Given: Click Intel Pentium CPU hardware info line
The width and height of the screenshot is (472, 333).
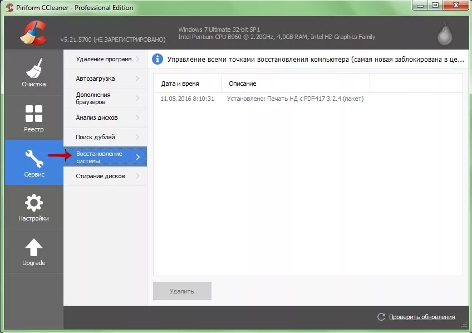Looking at the screenshot, I should coord(277,37).
